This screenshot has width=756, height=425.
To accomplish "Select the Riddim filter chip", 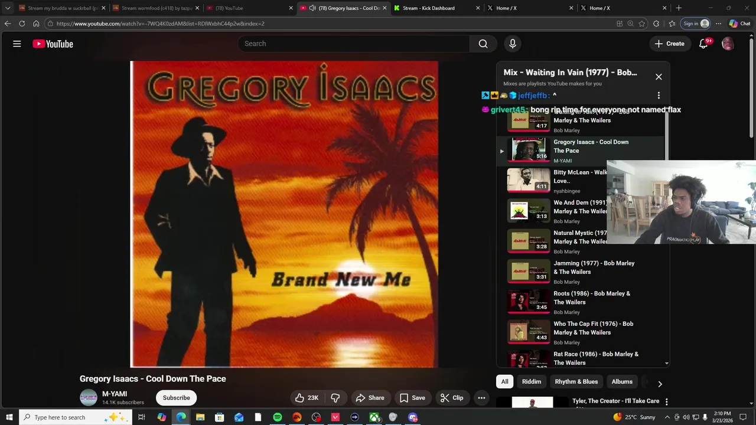I will [x=532, y=381].
